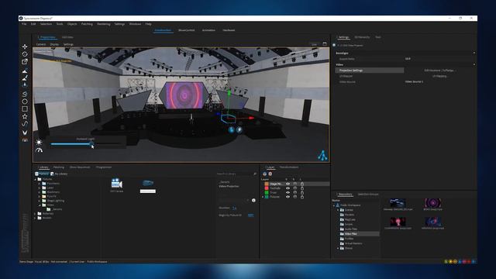Click the UV Mapping button

click(x=439, y=76)
